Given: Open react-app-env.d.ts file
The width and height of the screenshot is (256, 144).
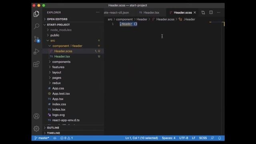Looking at the screenshot, I should point(73,120).
